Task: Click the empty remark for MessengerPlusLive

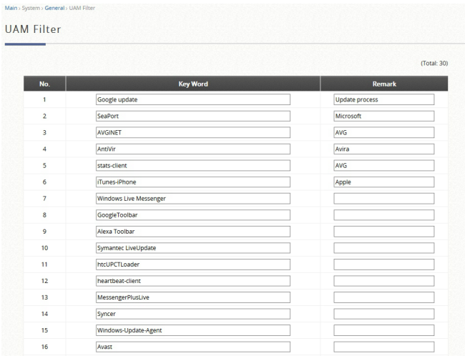Action: [x=384, y=297]
